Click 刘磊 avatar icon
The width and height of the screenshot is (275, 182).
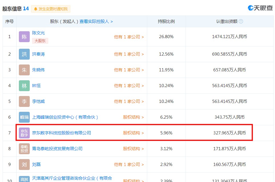point(24,165)
